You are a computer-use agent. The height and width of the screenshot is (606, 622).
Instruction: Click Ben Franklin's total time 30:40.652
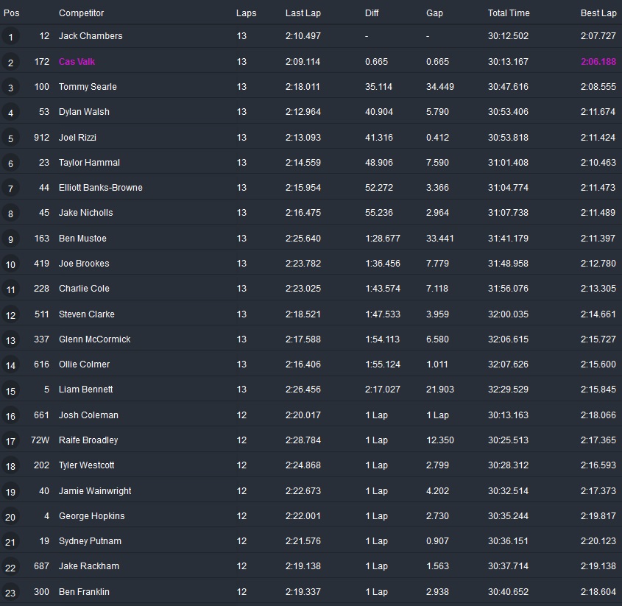click(508, 592)
